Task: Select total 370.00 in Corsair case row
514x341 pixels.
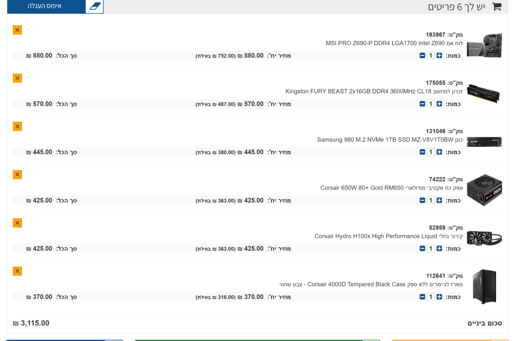Action: (x=40, y=297)
